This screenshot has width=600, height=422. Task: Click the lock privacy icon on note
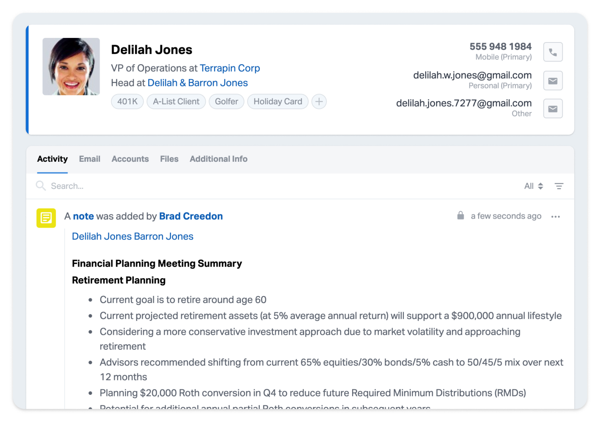460,216
